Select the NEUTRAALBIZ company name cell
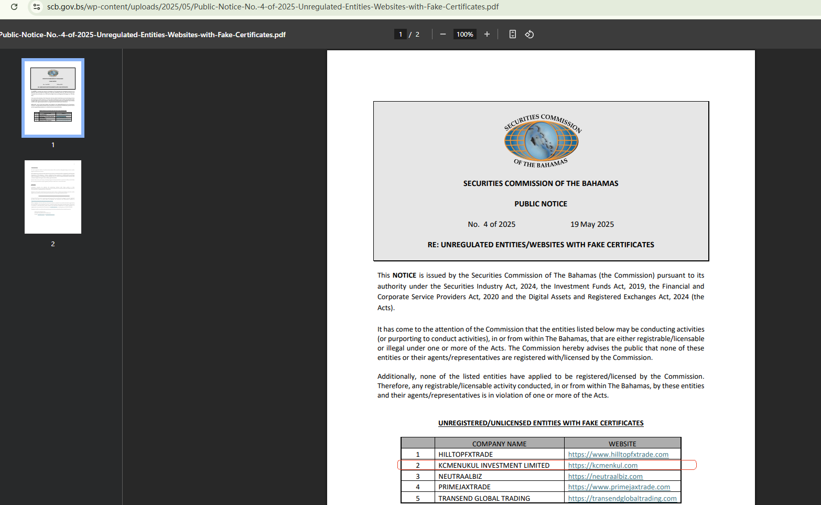Image resolution: width=821 pixels, height=505 pixels. [499, 476]
